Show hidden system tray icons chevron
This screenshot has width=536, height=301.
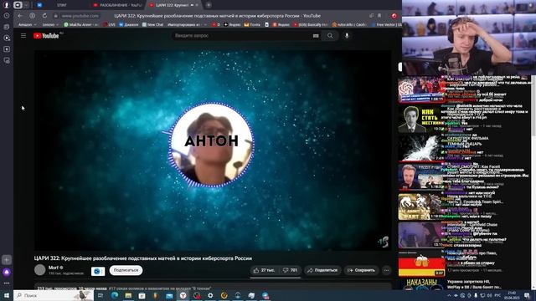point(449,295)
